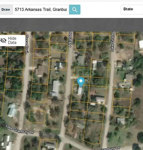Click the vertical Lake Granbury street label

pos(113,42)
